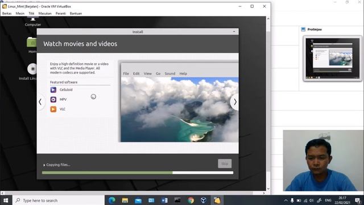Click the network tray icon
Image resolution: width=364 pixels, height=205 pixels.
305,200
